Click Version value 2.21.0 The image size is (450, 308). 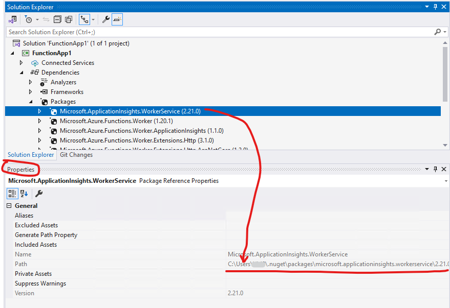coord(235,293)
